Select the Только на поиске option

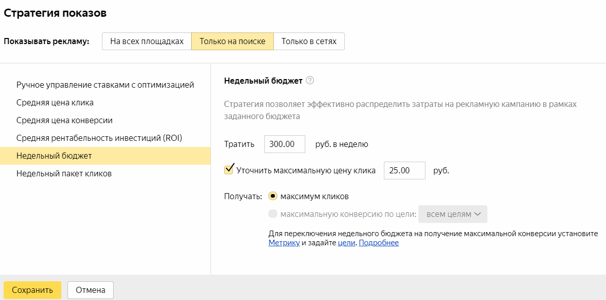(x=233, y=42)
